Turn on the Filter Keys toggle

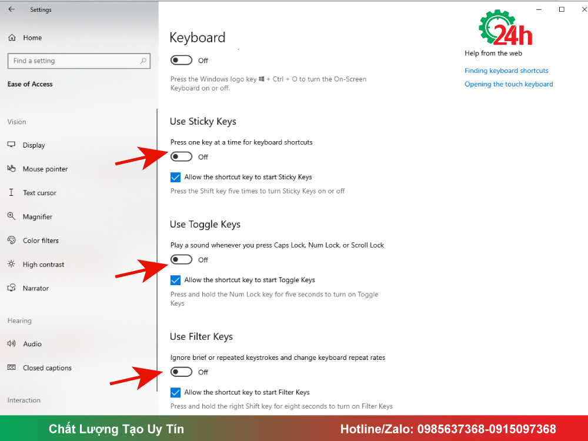coord(181,372)
